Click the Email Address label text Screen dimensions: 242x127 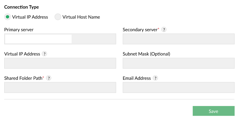tap(137, 78)
